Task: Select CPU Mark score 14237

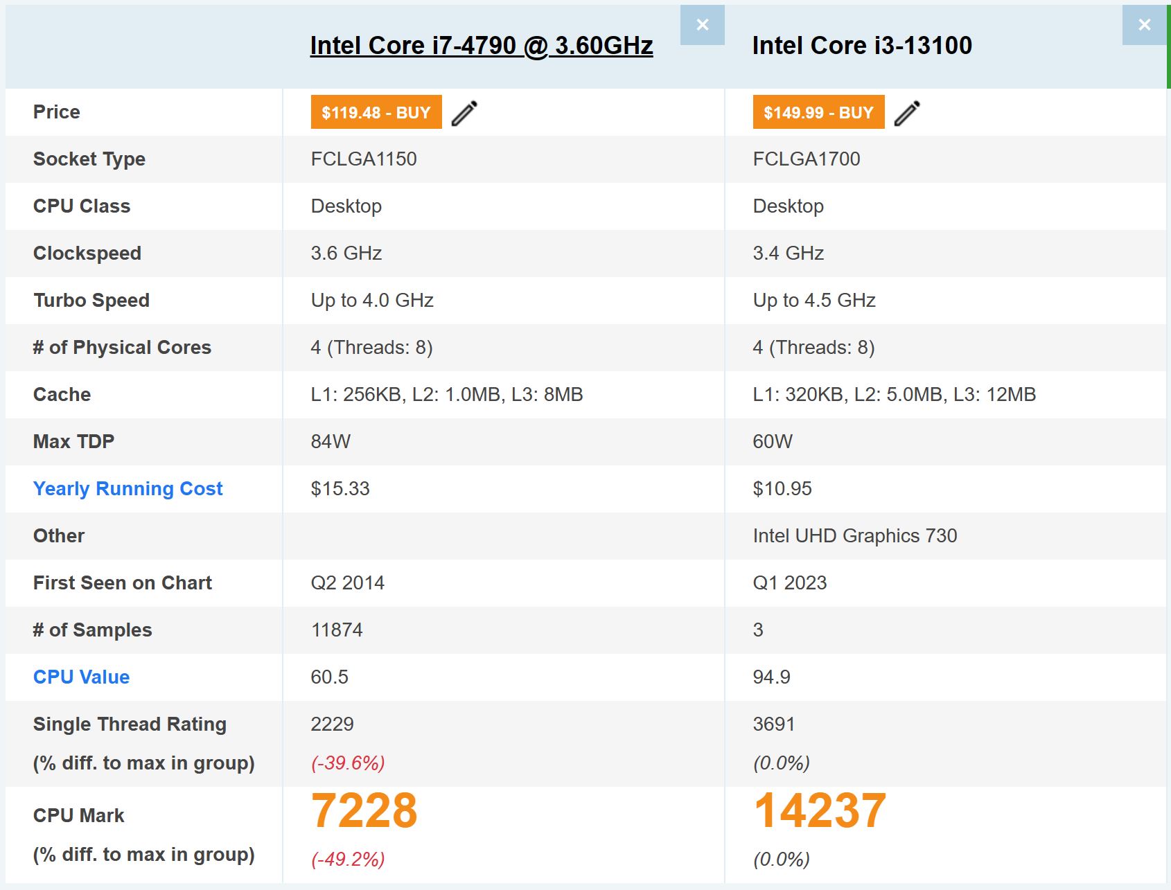Action: (x=820, y=810)
